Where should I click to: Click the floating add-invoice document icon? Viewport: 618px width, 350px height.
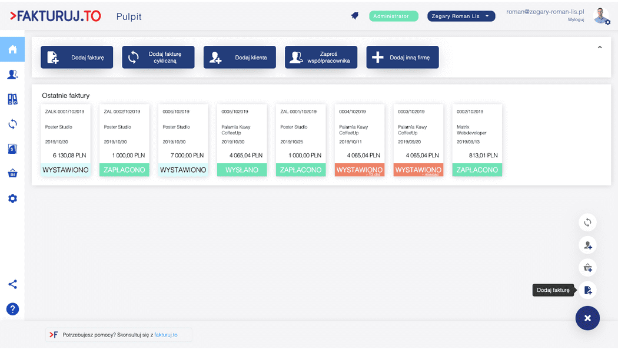coord(587,290)
